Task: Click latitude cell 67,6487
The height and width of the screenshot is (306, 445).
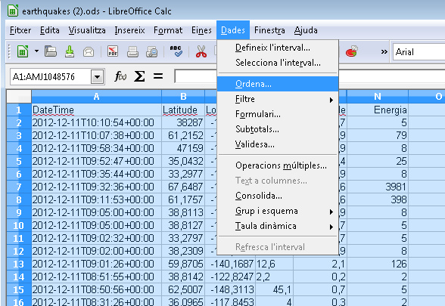Action: (183, 187)
